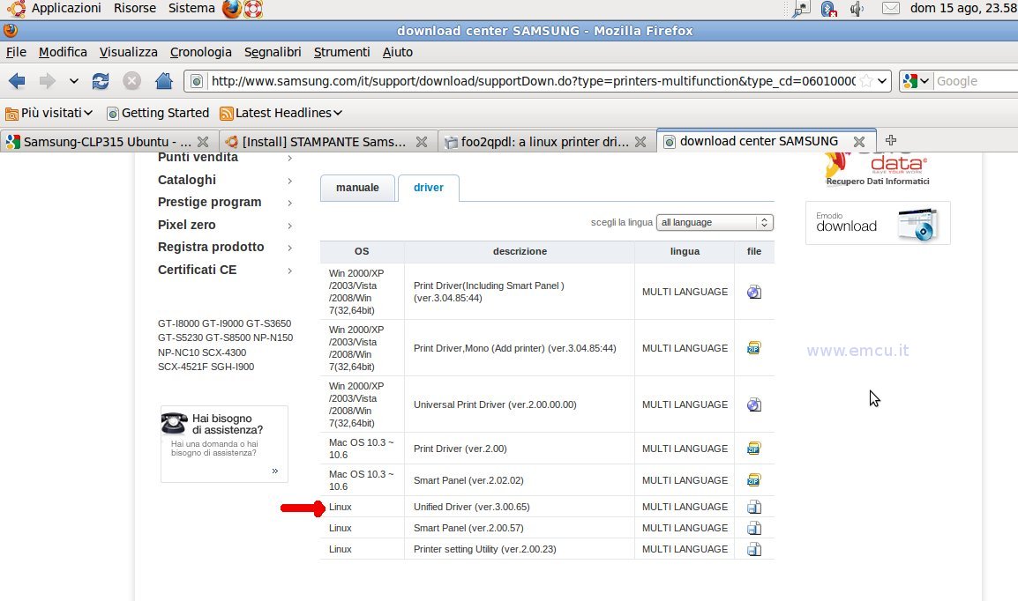Open the Certificati CE sidebar link
The height and width of the screenshot is (601, 1018).
tap(198, 270)
